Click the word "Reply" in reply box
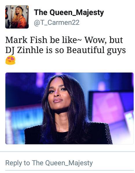135x173 pixels. tap(14, 163)
